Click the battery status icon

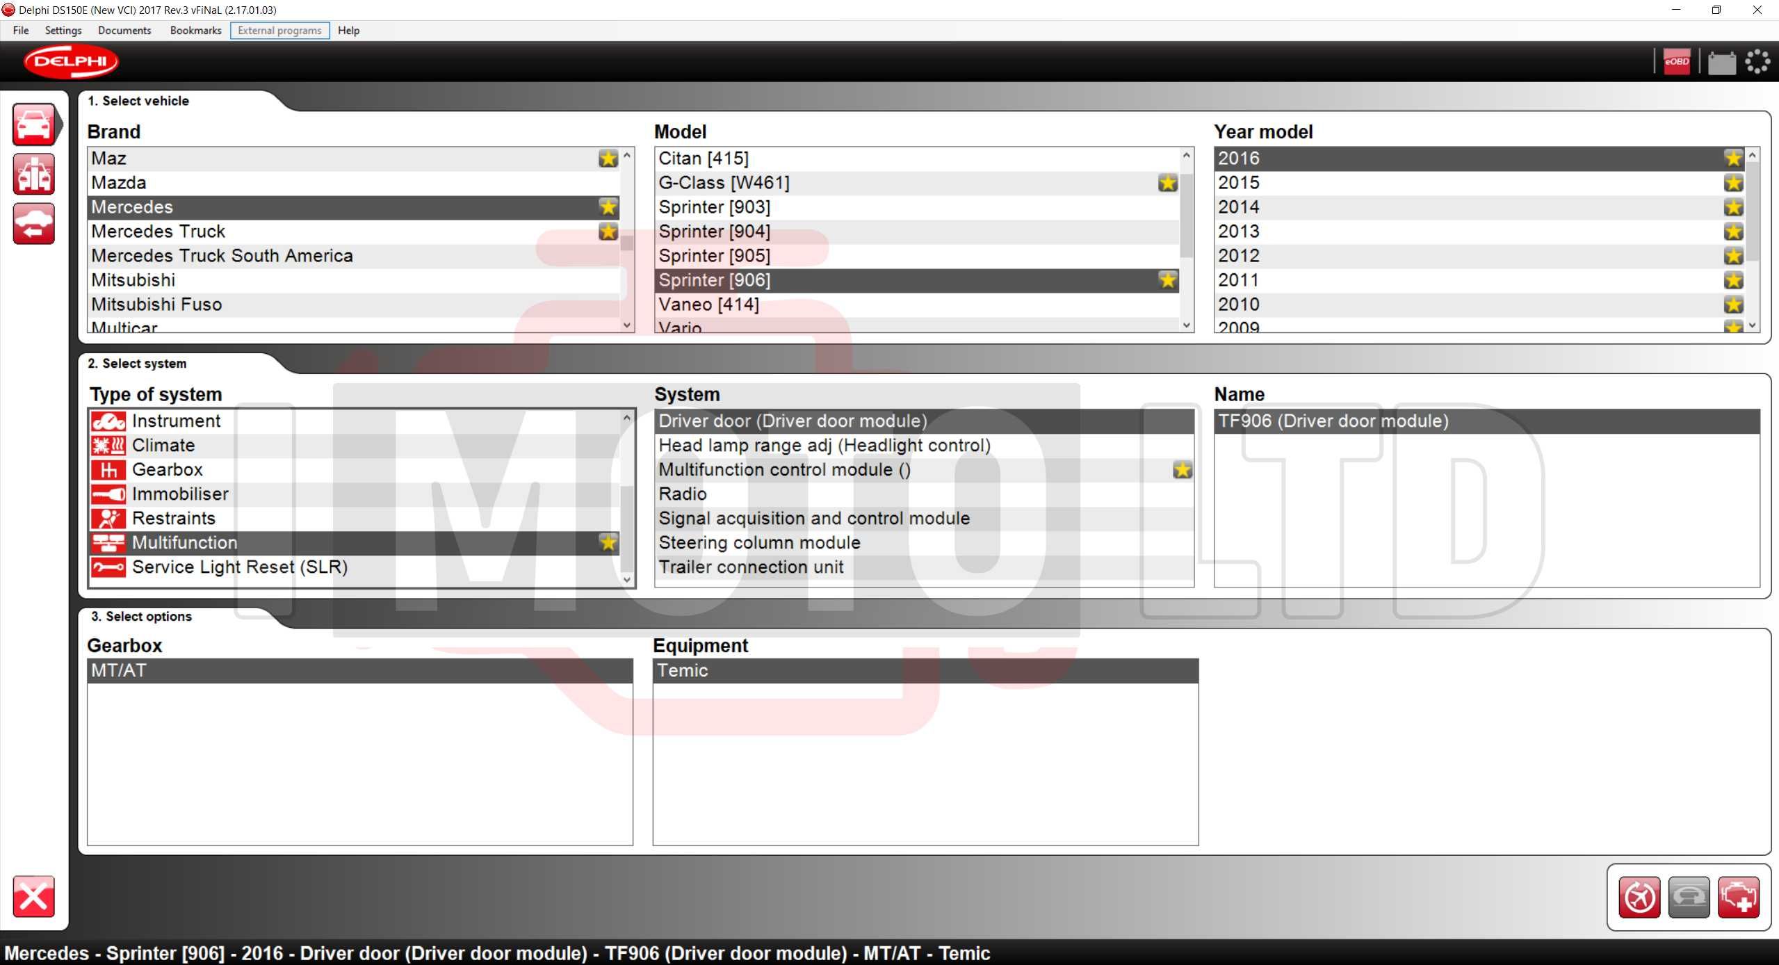[x=1721, y=63]
